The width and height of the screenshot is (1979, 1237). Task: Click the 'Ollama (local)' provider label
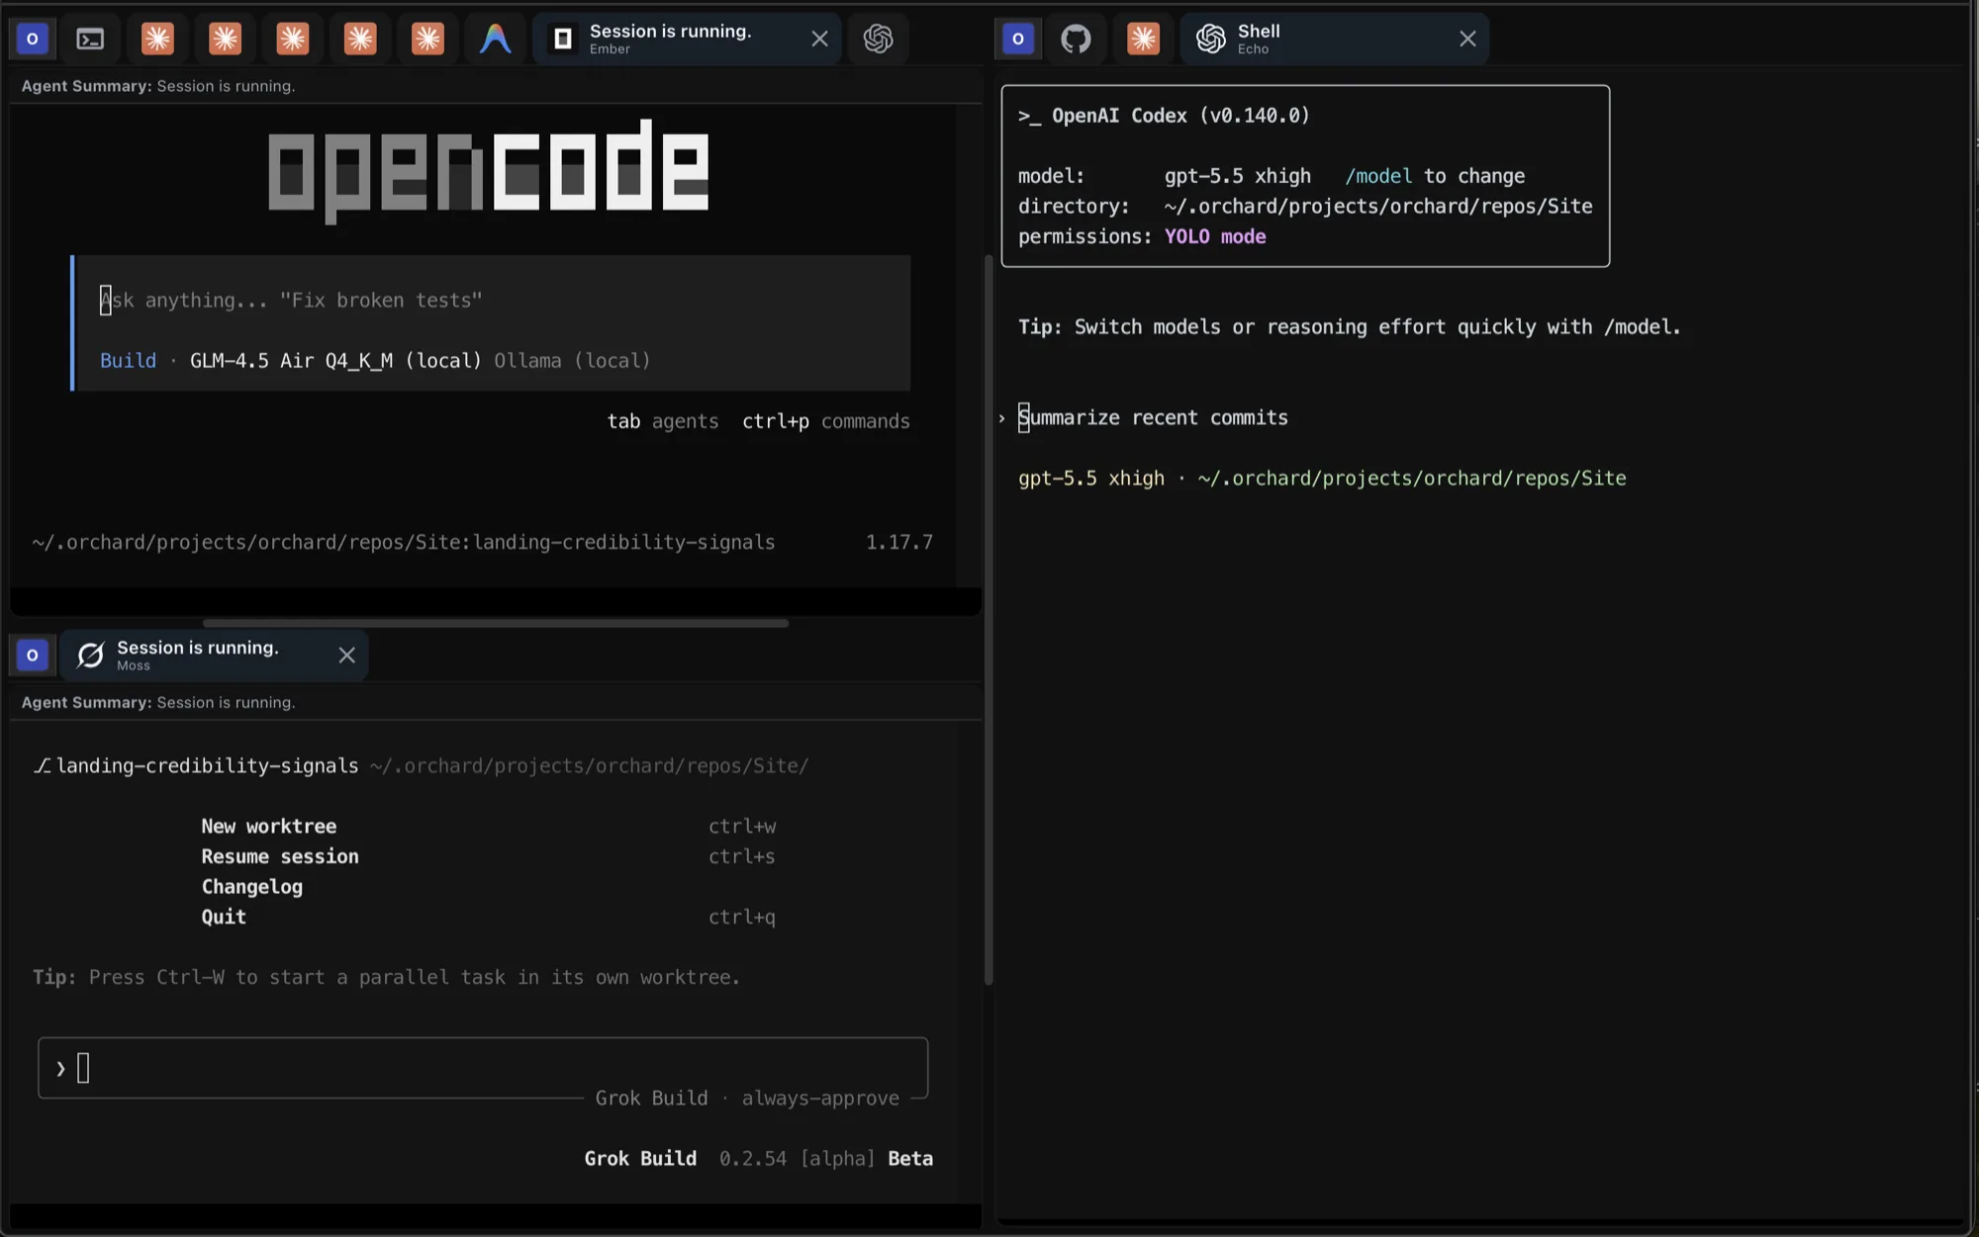click(572, 360)
